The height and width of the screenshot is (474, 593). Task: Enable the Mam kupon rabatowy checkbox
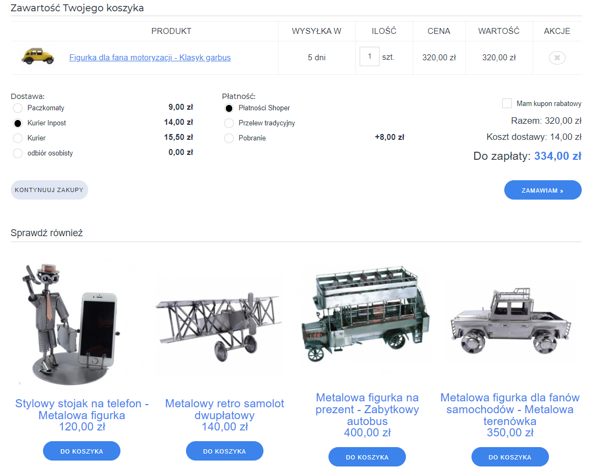(x=506, y=103)
